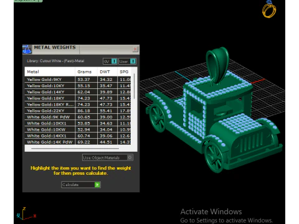Select the truck's front wheel
Image resolution: width=299 pixels, height=224 pixels.
point(214,157)
